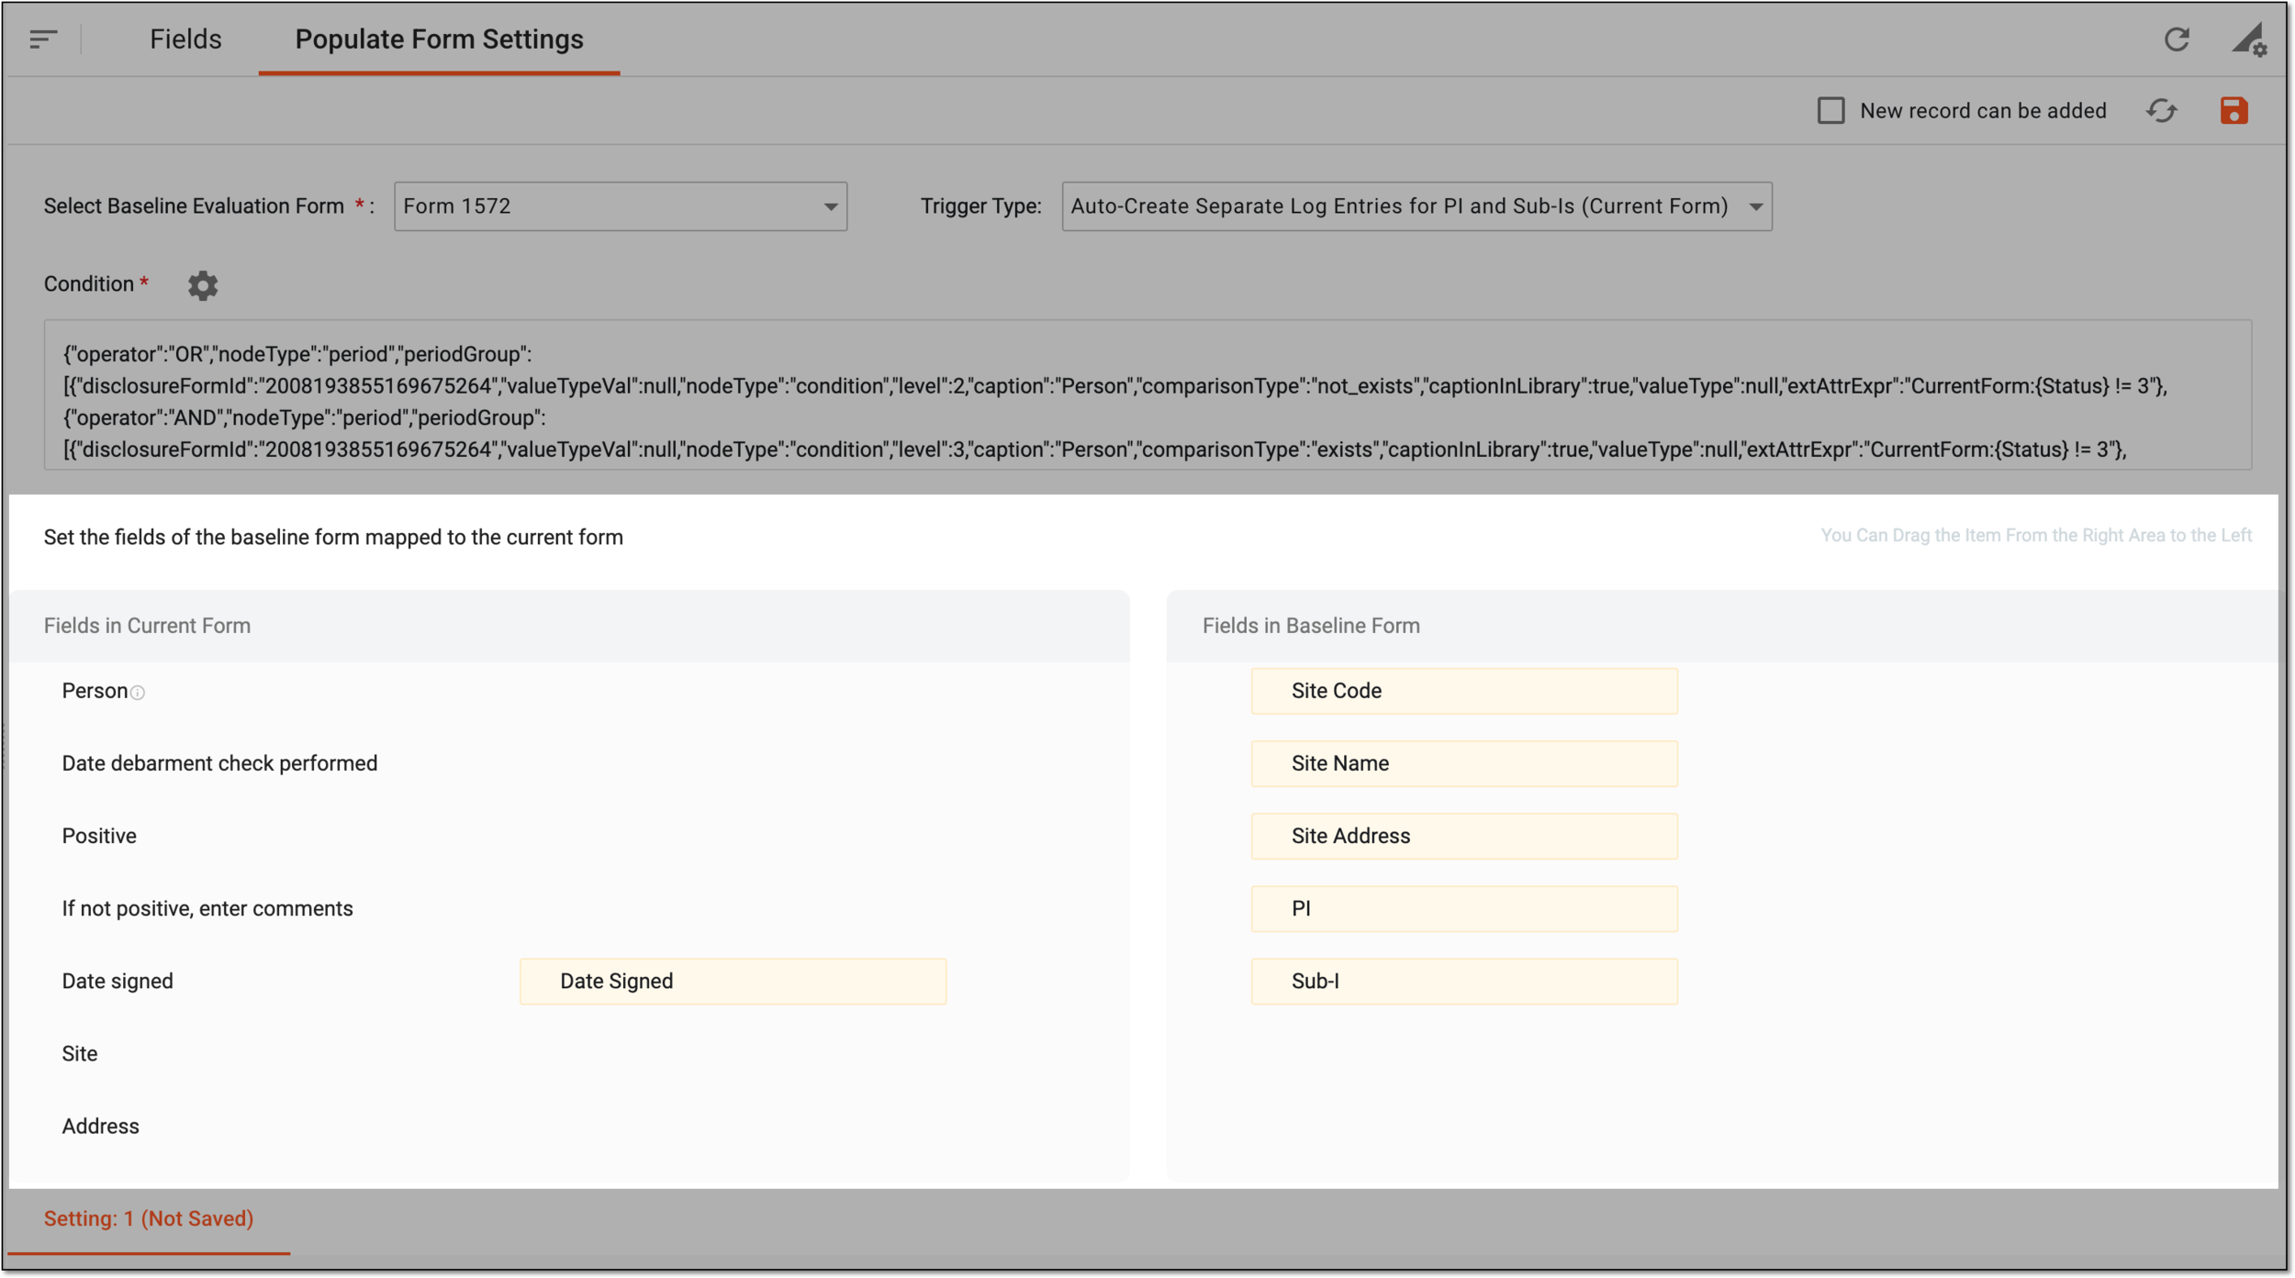Image resolution: width=2295 pixels, height=1278 pixels.
Task: Select the Site Name baseline field
Action: coord(1464,763)
